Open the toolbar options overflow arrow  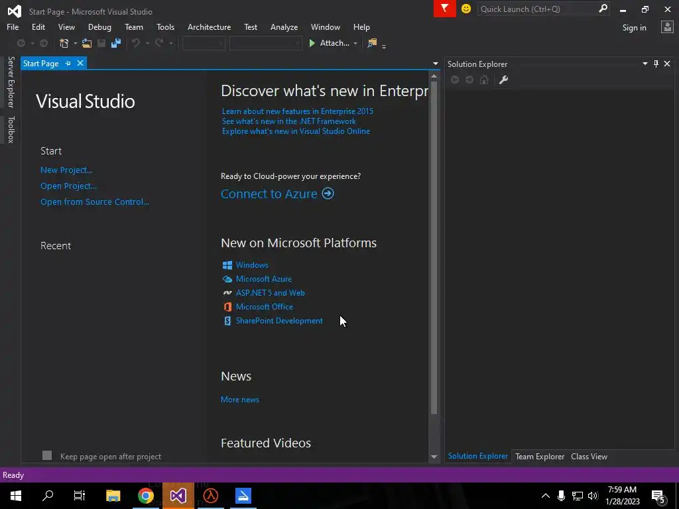point(384,46)
